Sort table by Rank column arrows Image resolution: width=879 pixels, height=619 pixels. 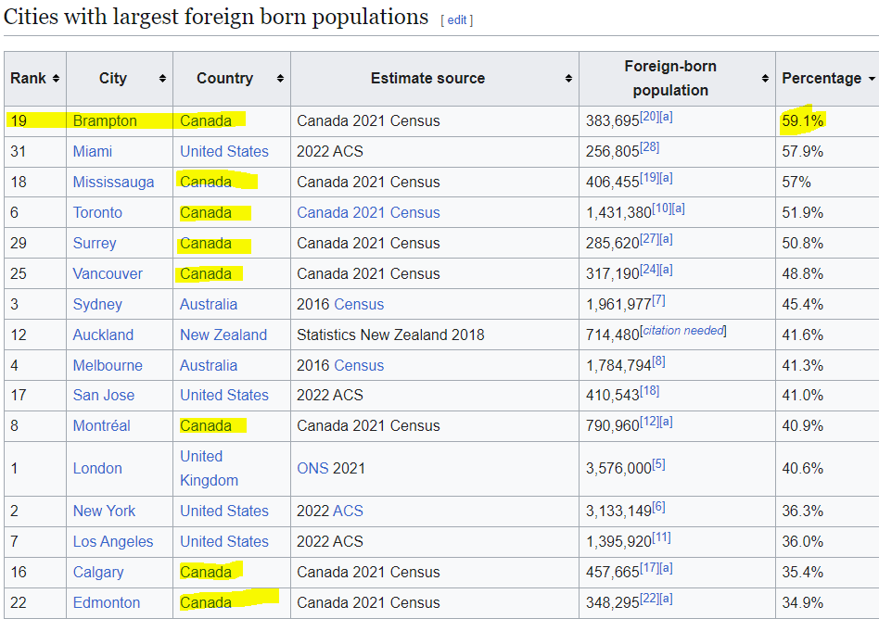click(x=57, y=79)
